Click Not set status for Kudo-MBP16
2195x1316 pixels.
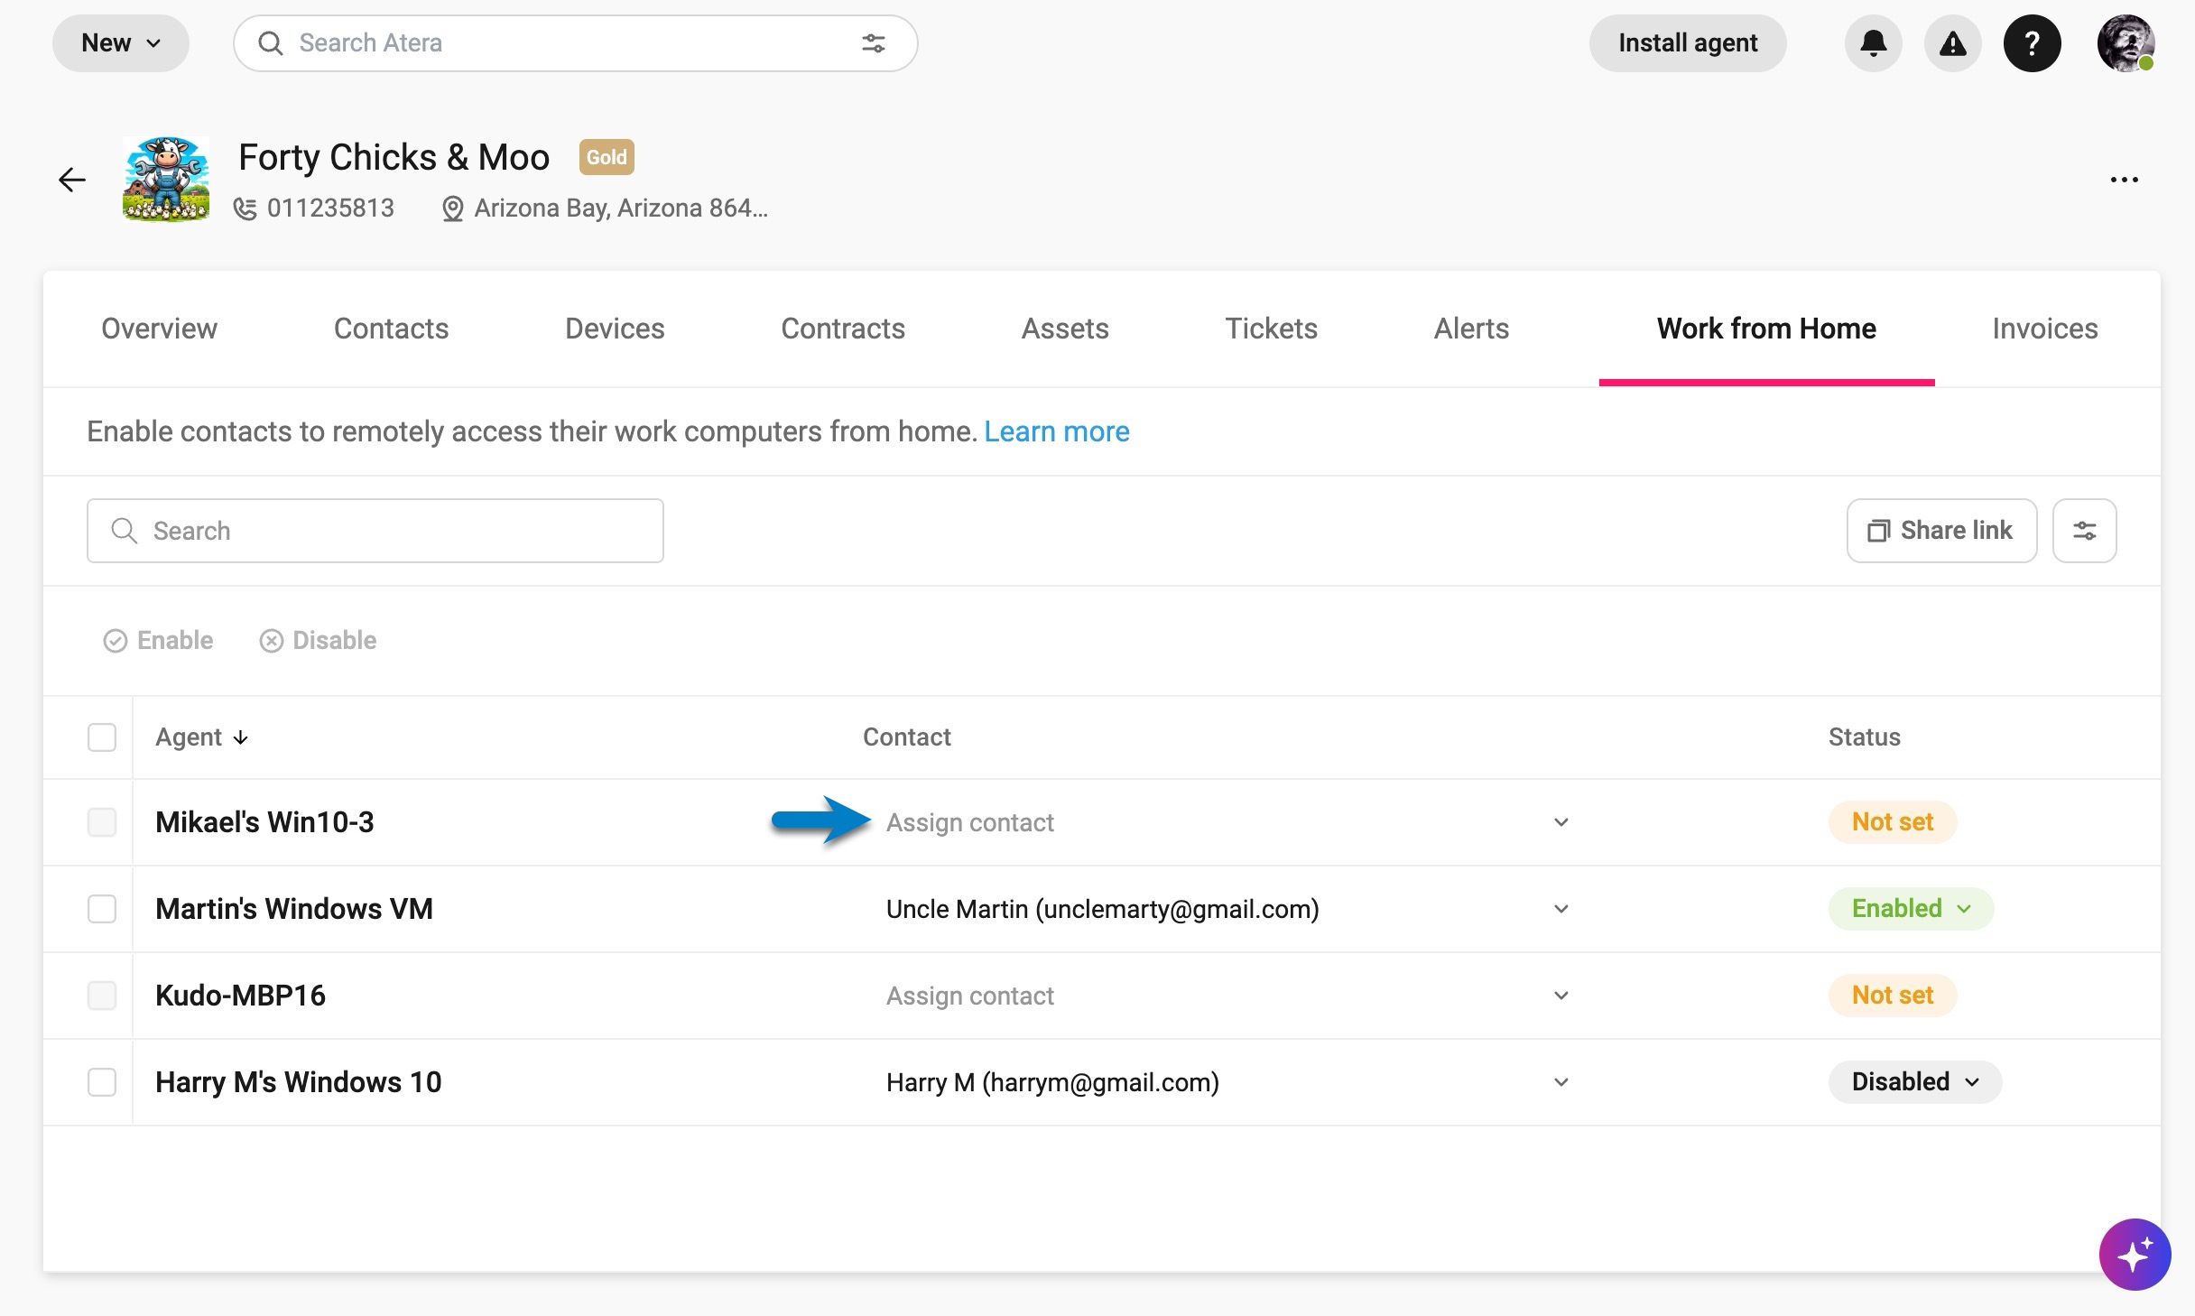click(1893, 996)
